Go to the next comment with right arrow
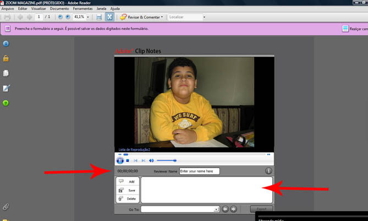 (233, 209)
